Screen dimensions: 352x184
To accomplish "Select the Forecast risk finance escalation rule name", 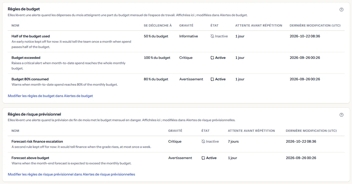I will (37, 142).
